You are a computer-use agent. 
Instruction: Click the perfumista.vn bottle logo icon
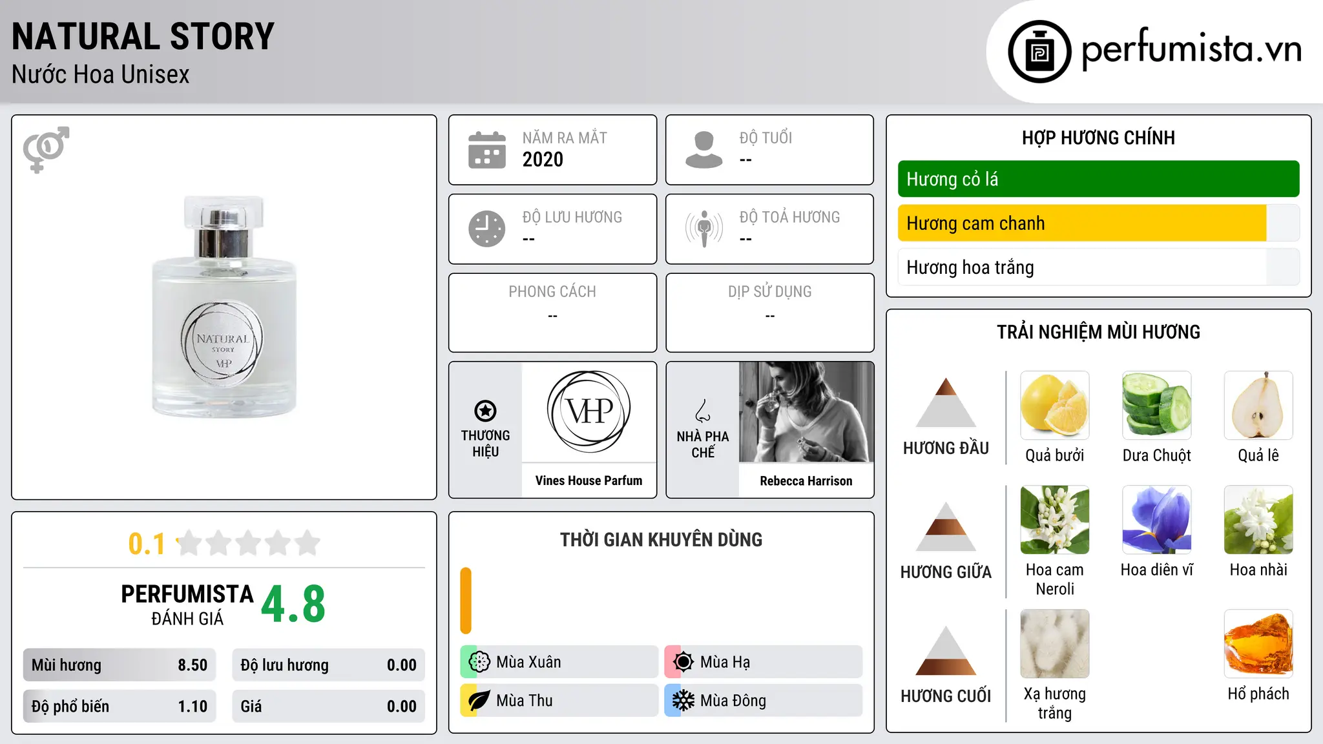point(1039,52)
